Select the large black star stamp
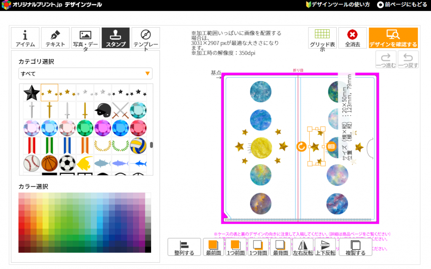The height and width of the screenshot is (269, 431). click(x=32, y=93)
